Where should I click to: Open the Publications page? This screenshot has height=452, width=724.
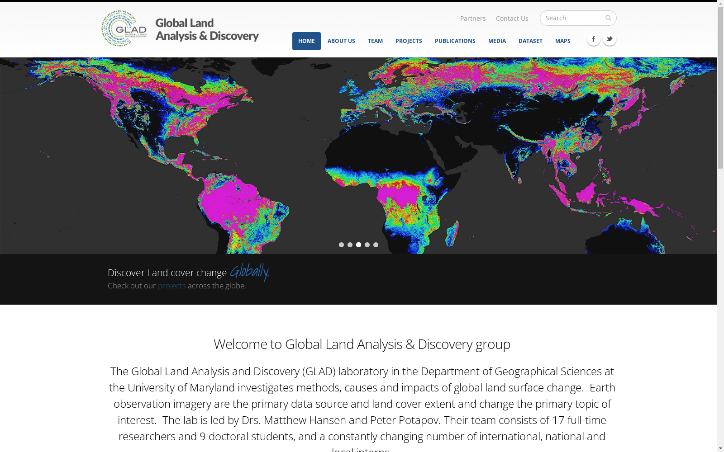point(455,41)
